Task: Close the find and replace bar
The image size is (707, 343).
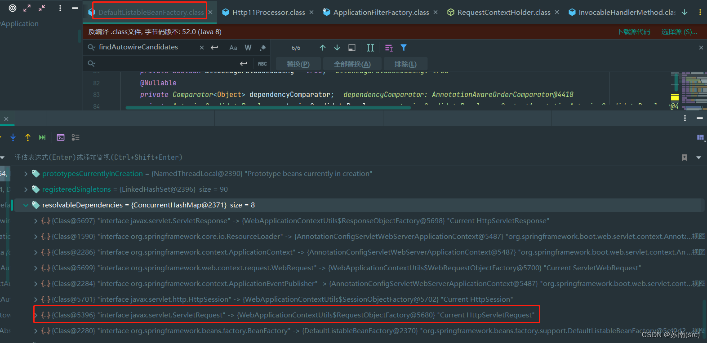Action: 701,48
